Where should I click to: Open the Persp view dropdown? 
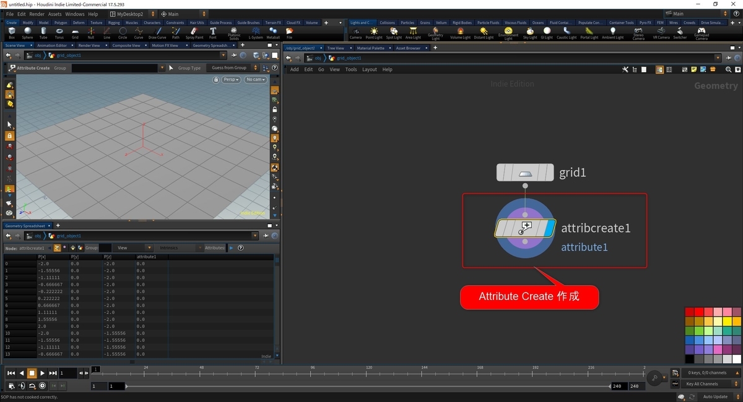tap(230, 79)
